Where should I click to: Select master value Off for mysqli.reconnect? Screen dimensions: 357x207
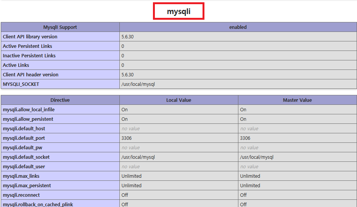(243, 196)
